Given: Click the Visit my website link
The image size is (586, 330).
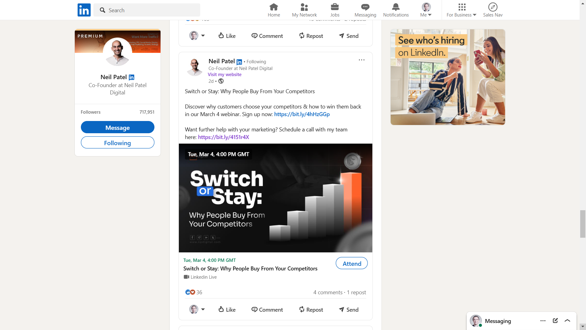Looking at the screenshot, I should click(x=225, y=75).
